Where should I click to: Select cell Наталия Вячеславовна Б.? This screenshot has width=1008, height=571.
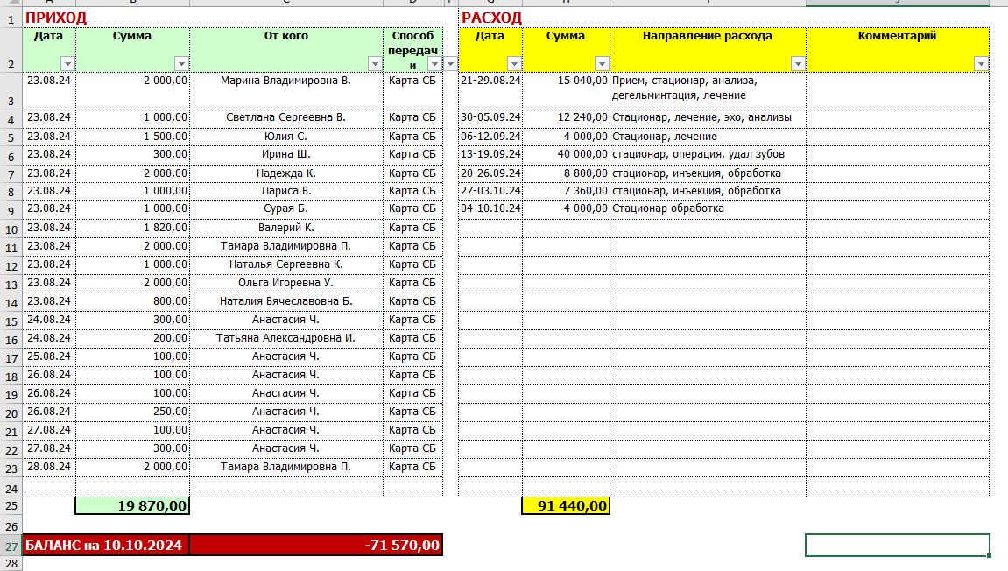pyautogui.click(x=286, y=301)
